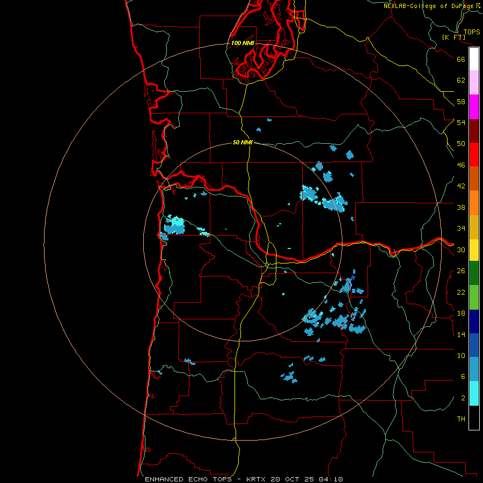This screenshot has height=483, width=483.
Task: Click the medium blue 10-14 kft legend swatch
Action: pos(474,345)
